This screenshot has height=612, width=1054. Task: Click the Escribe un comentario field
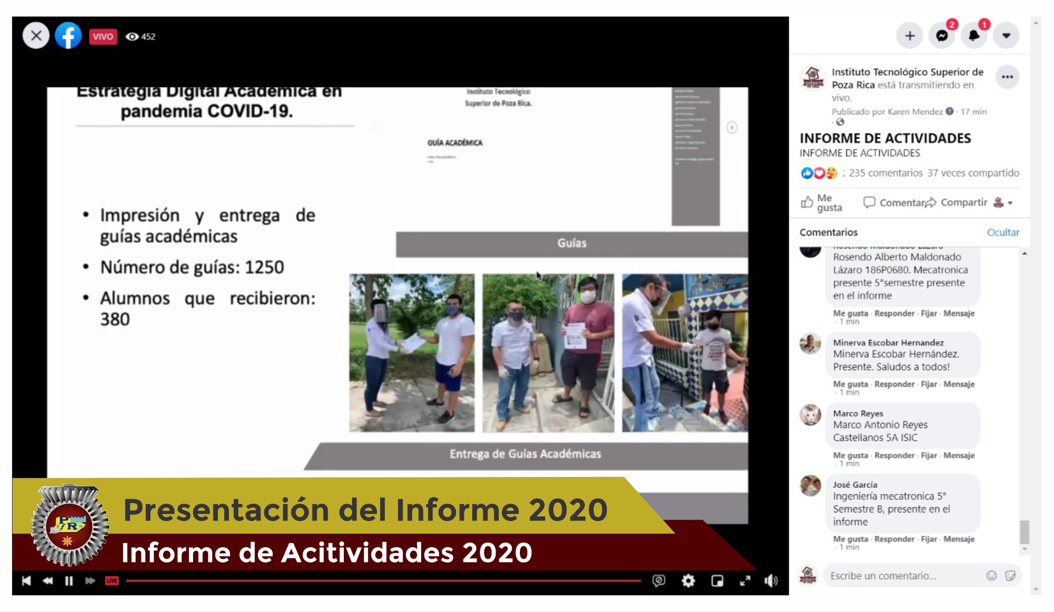(x=896, y=576)
